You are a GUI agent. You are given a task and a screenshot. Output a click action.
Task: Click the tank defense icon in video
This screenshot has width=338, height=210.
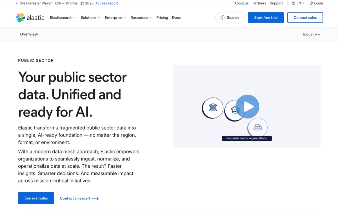[x=257, y=128]
